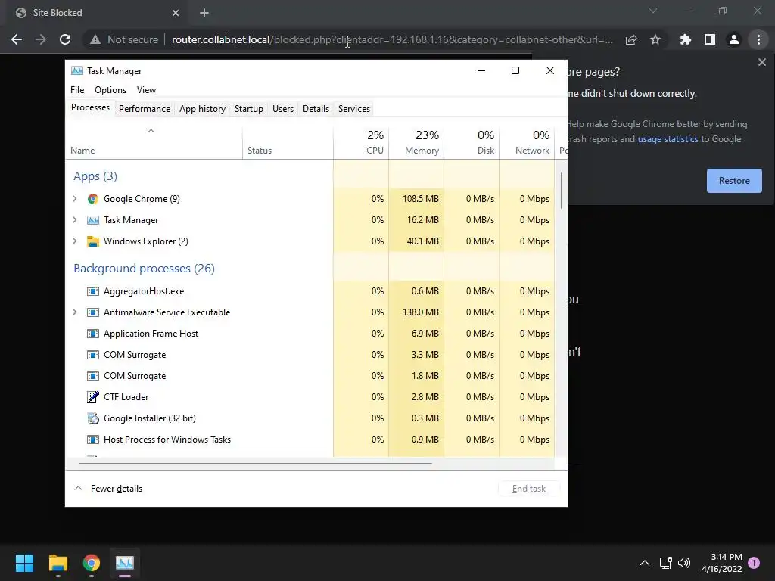The image size is (775, 581).
Task: Click the Chrome taskbar icon
Action: point(92,563)
